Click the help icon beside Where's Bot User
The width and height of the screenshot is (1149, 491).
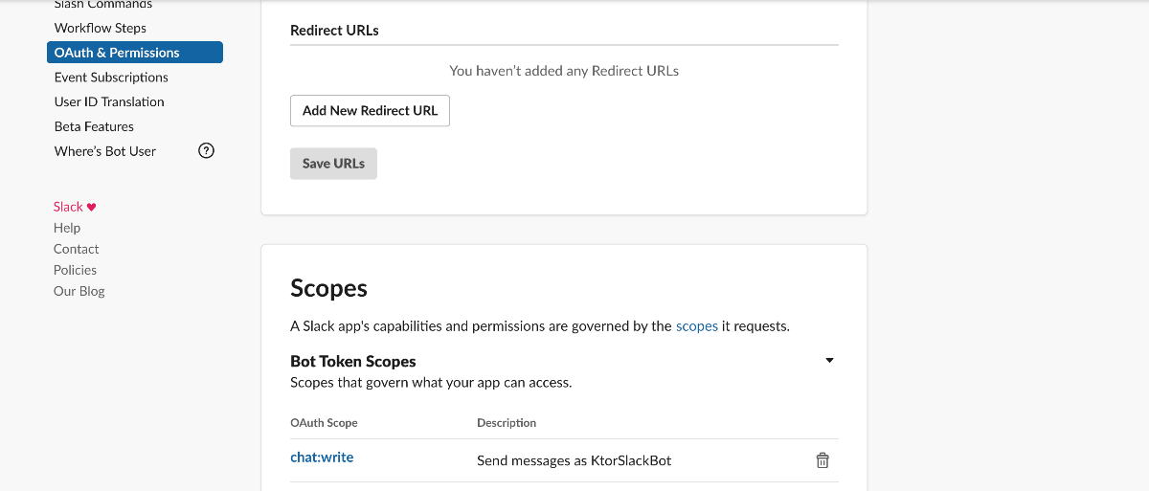pyautogui.click(x=206, y=150)
